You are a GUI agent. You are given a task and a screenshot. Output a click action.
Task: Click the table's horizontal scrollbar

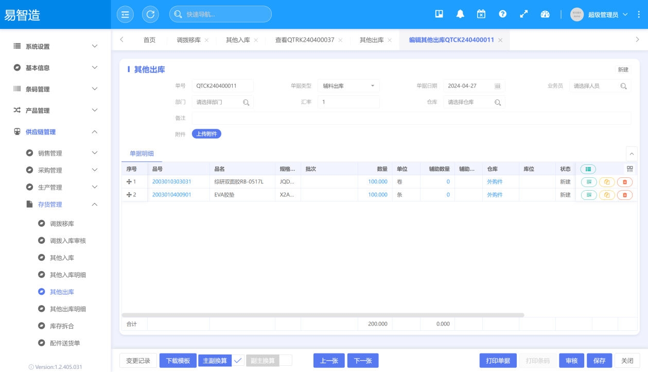click(x=323, y=315)
